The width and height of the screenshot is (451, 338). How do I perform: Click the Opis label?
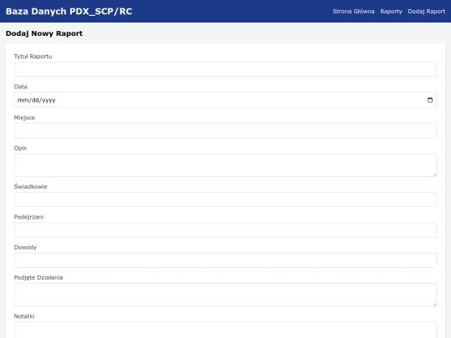20,148
